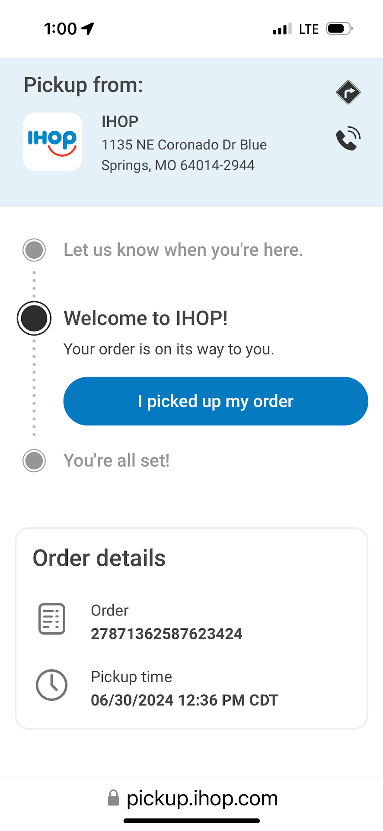Tap the cellular signal bars icon
Screen dimensions: 383x831
point(282,29)
